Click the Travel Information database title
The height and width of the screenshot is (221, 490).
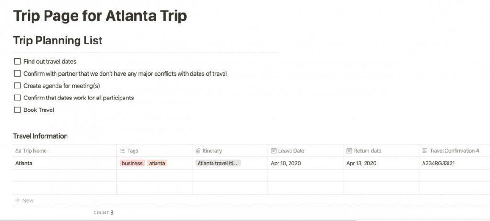click(40, 136)
